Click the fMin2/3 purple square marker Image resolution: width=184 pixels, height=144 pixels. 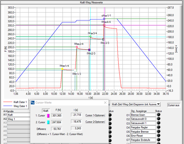[89, 50]
